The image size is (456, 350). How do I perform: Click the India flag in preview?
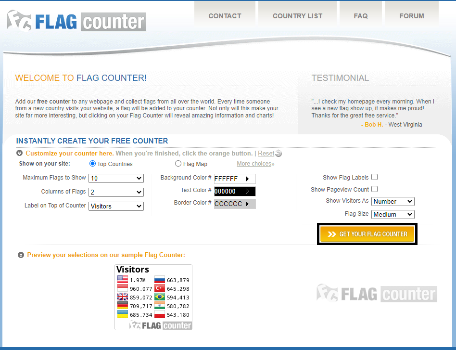(x=160, y=305)
